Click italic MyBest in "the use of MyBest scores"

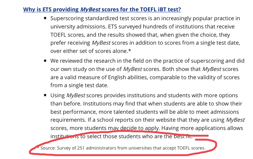pos(133,69)
